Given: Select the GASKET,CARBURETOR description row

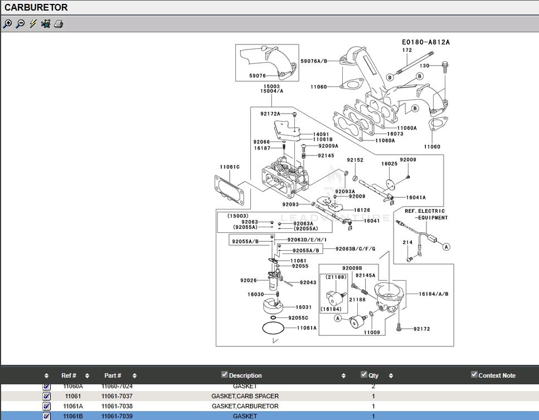Looking at the screenshot, I should point(245,406).
